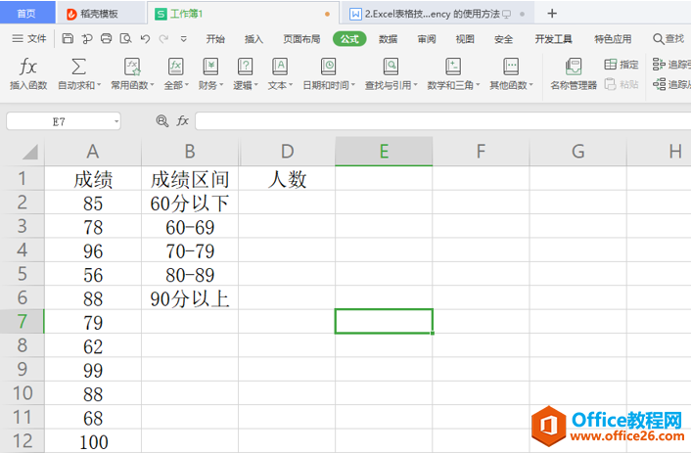Open Text (文本) functions
The width and height of the screenshot is (691, 453).
(x=280, y=73)
